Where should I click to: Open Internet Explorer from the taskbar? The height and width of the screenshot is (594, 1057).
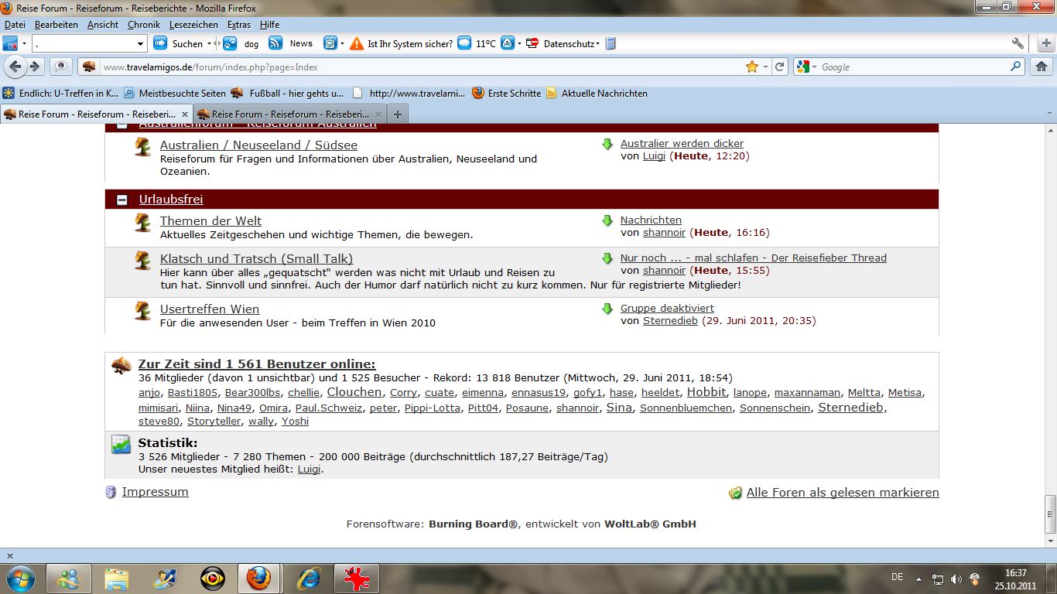click(309, 578)
